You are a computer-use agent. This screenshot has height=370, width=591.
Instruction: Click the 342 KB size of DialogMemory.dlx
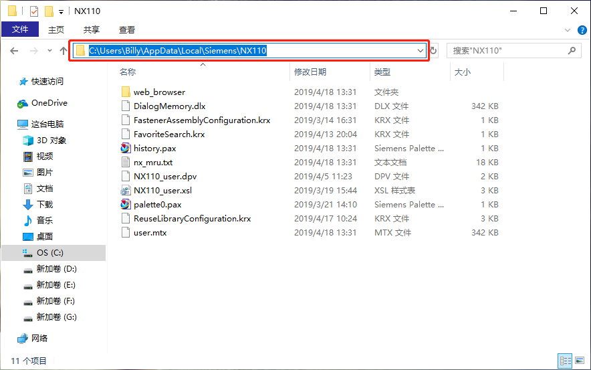coord(485,106)
